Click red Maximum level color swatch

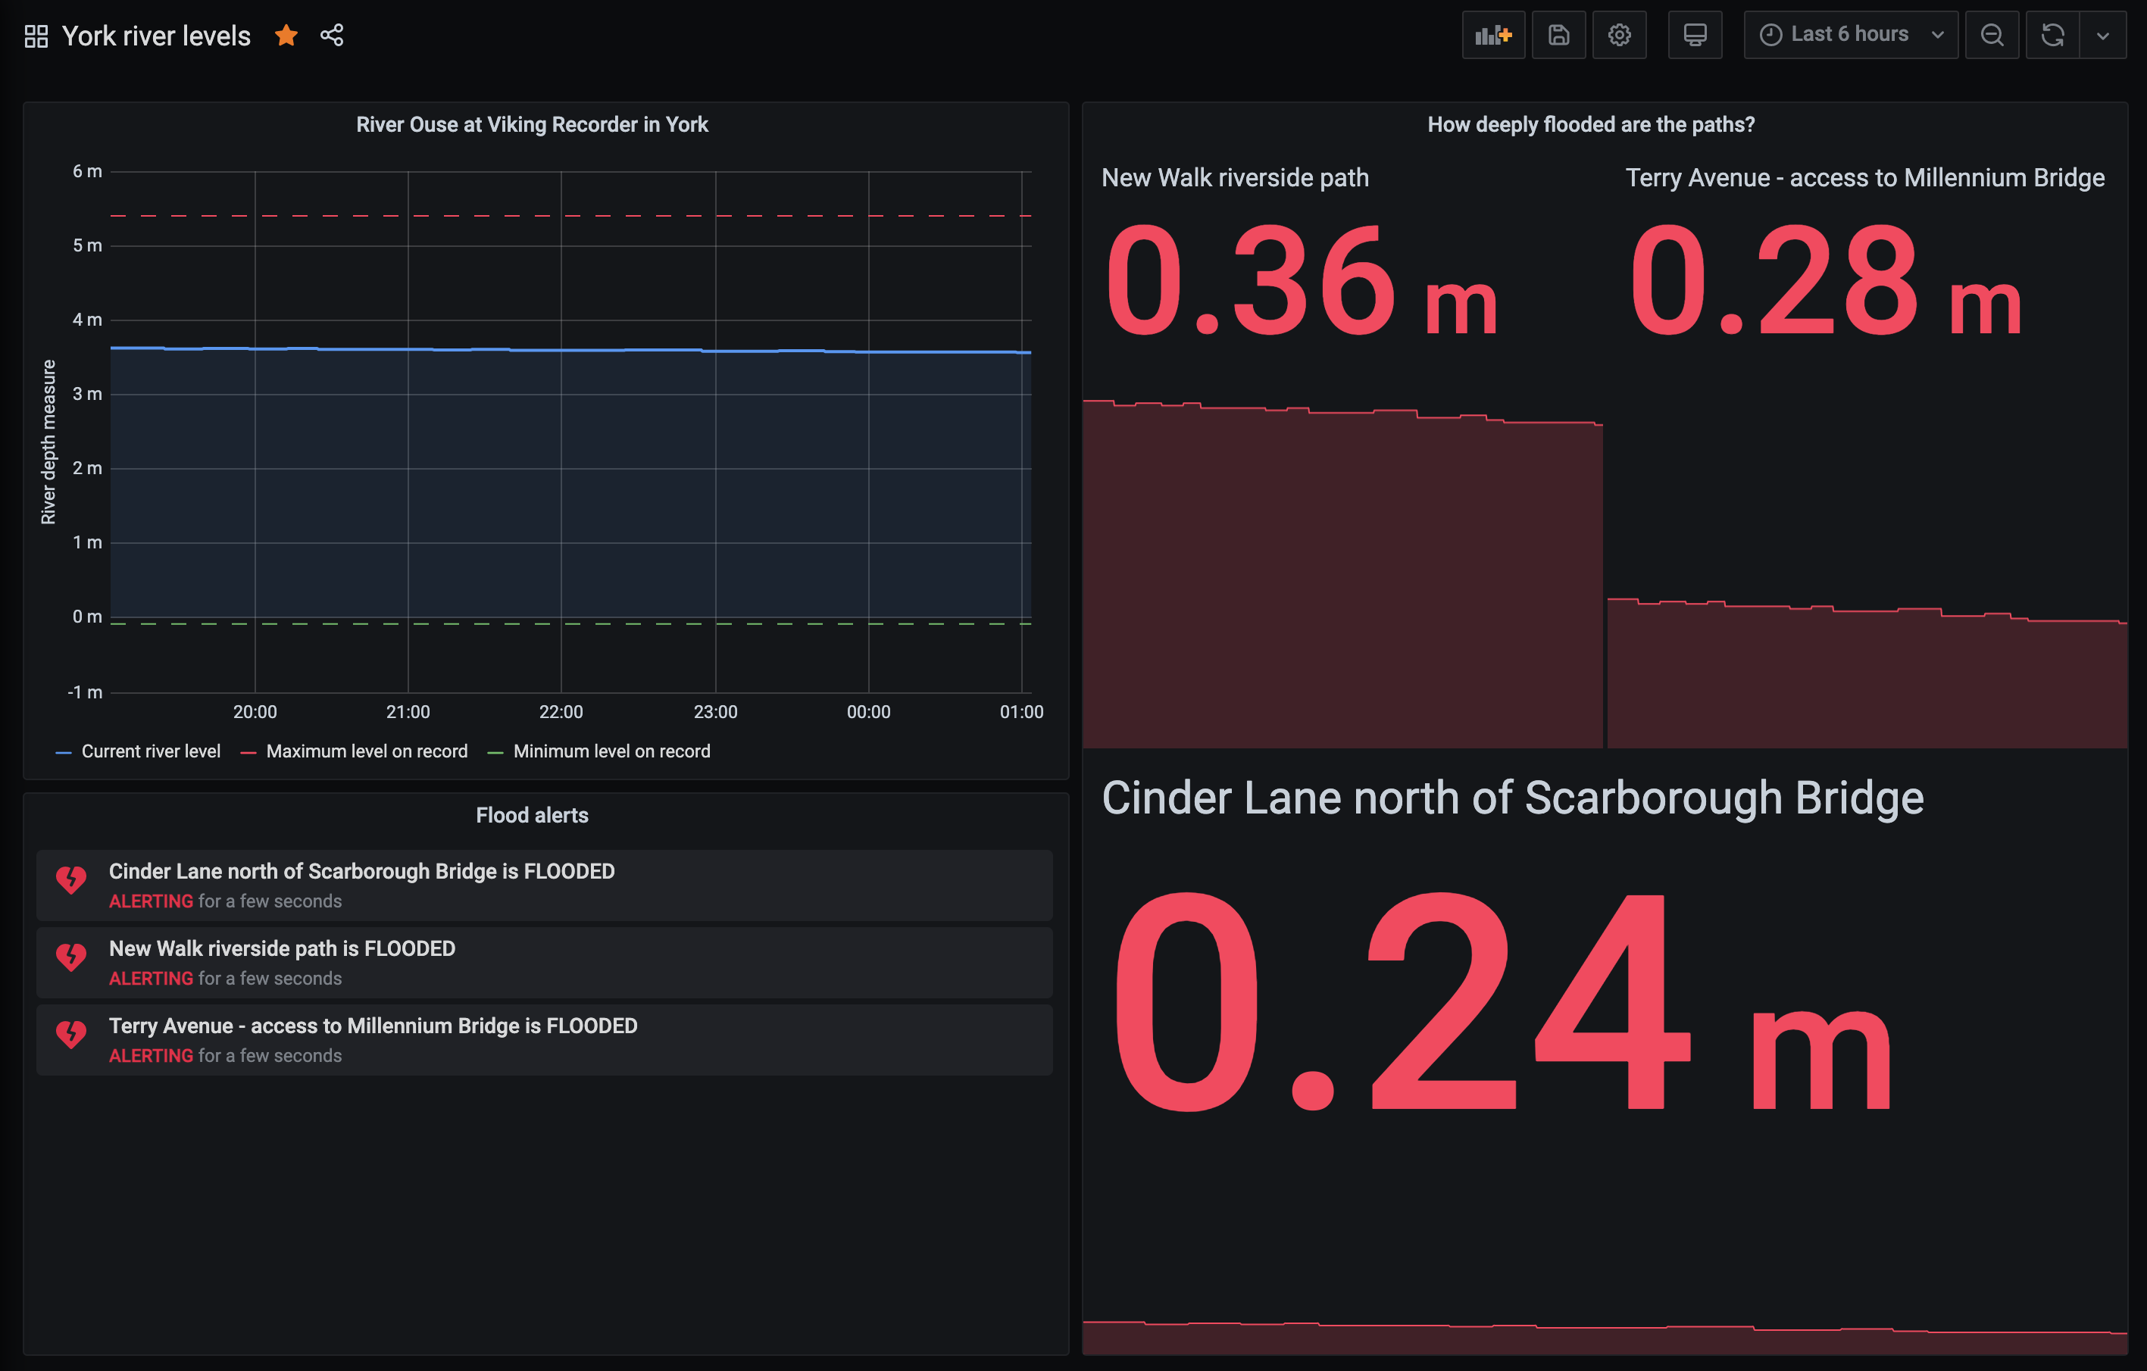tap(248, 753)
